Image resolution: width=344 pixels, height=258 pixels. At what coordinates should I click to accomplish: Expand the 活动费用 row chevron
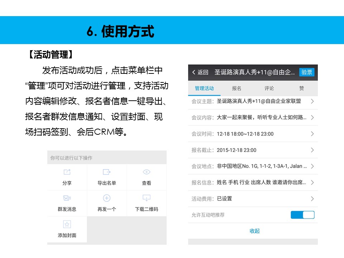point(312,199)
